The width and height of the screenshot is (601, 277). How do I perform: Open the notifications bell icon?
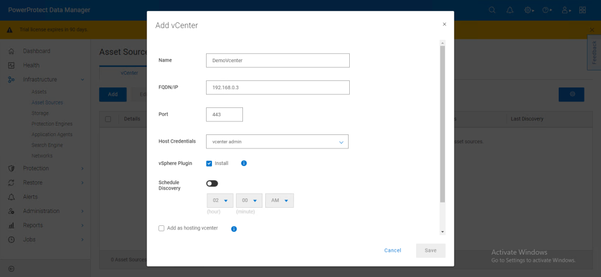coord(509,10)
